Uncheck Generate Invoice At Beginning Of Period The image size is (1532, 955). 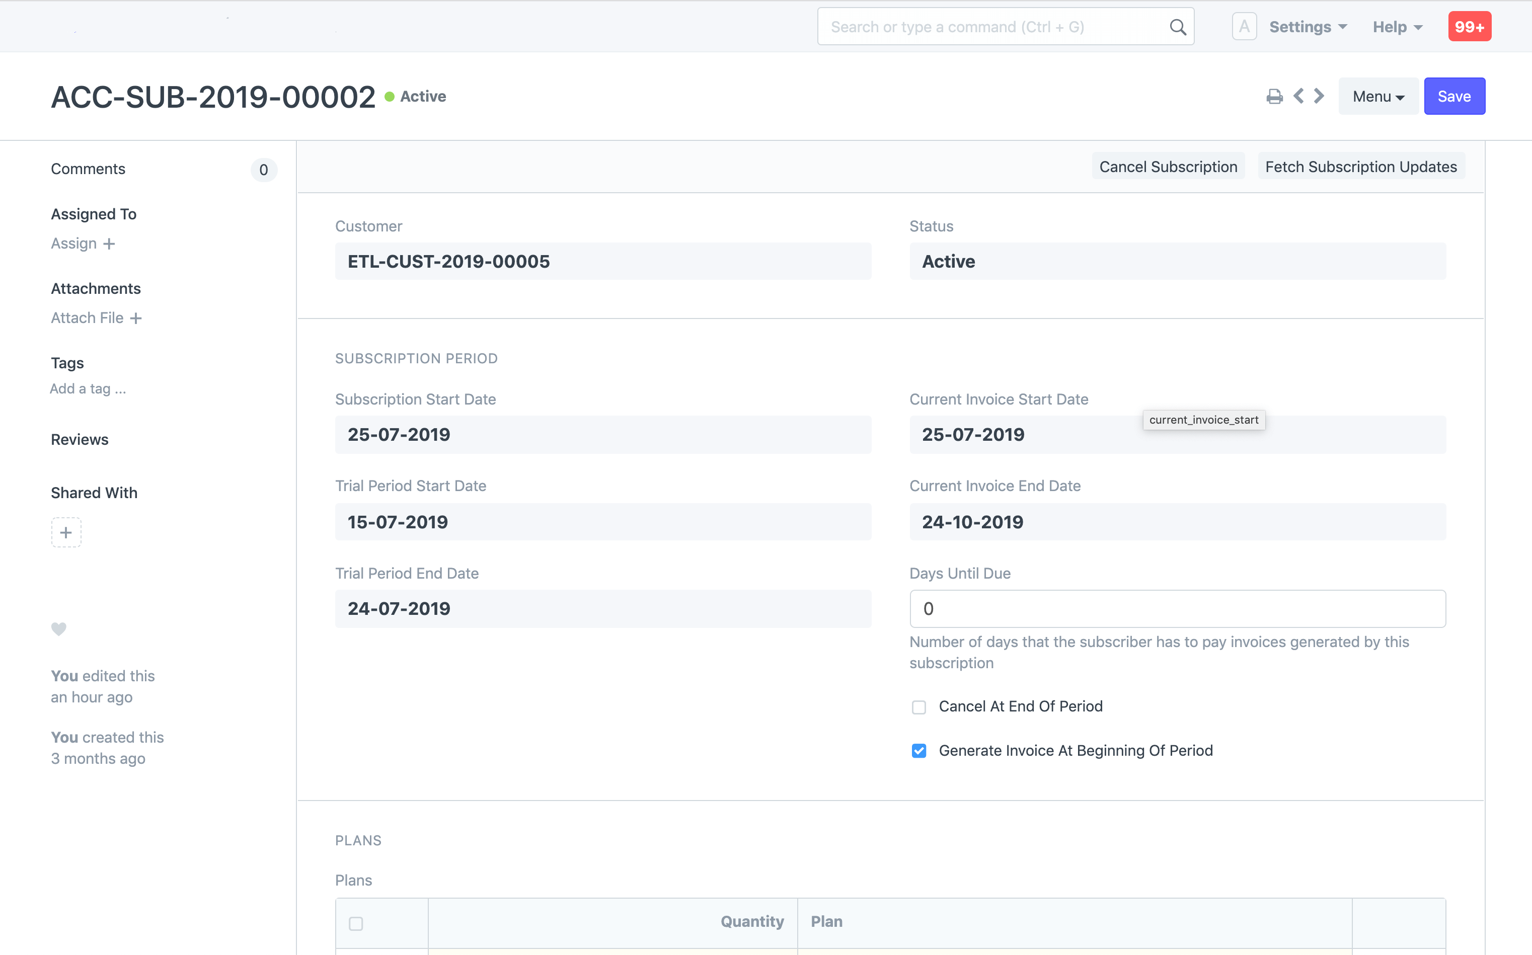pos(919,751)
